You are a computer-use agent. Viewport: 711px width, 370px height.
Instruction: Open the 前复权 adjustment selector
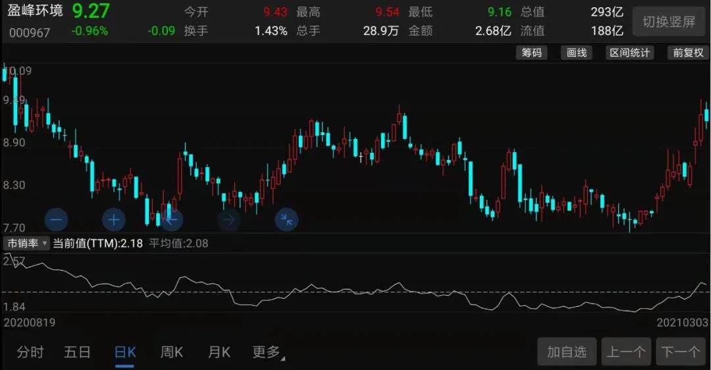(688, 53)
